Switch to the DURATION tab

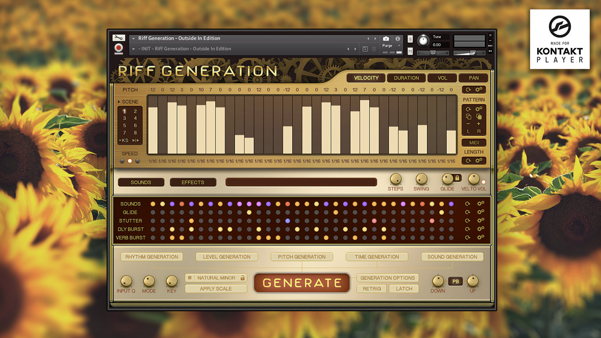[406, 78]
